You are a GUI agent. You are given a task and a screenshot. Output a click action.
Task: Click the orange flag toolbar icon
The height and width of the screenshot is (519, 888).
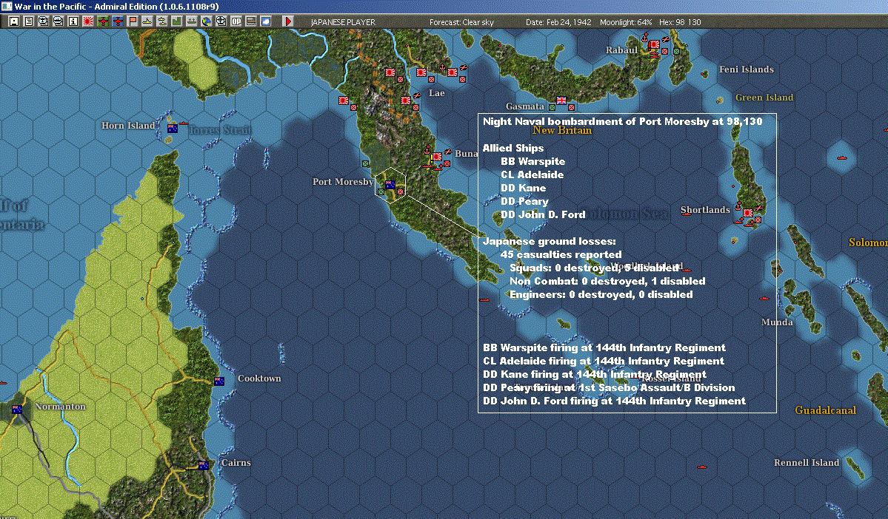pyautogui.click(x=133, y=21)
